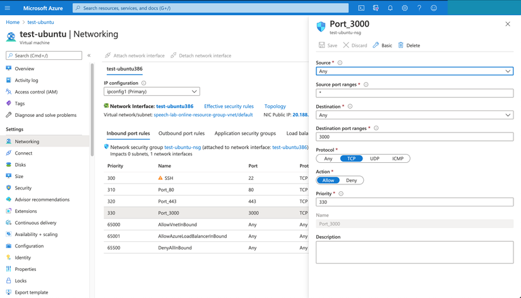The width and height of the screenshot is (521, 298).
Task: Open Effective security rules link
Action: click(229, 107)
